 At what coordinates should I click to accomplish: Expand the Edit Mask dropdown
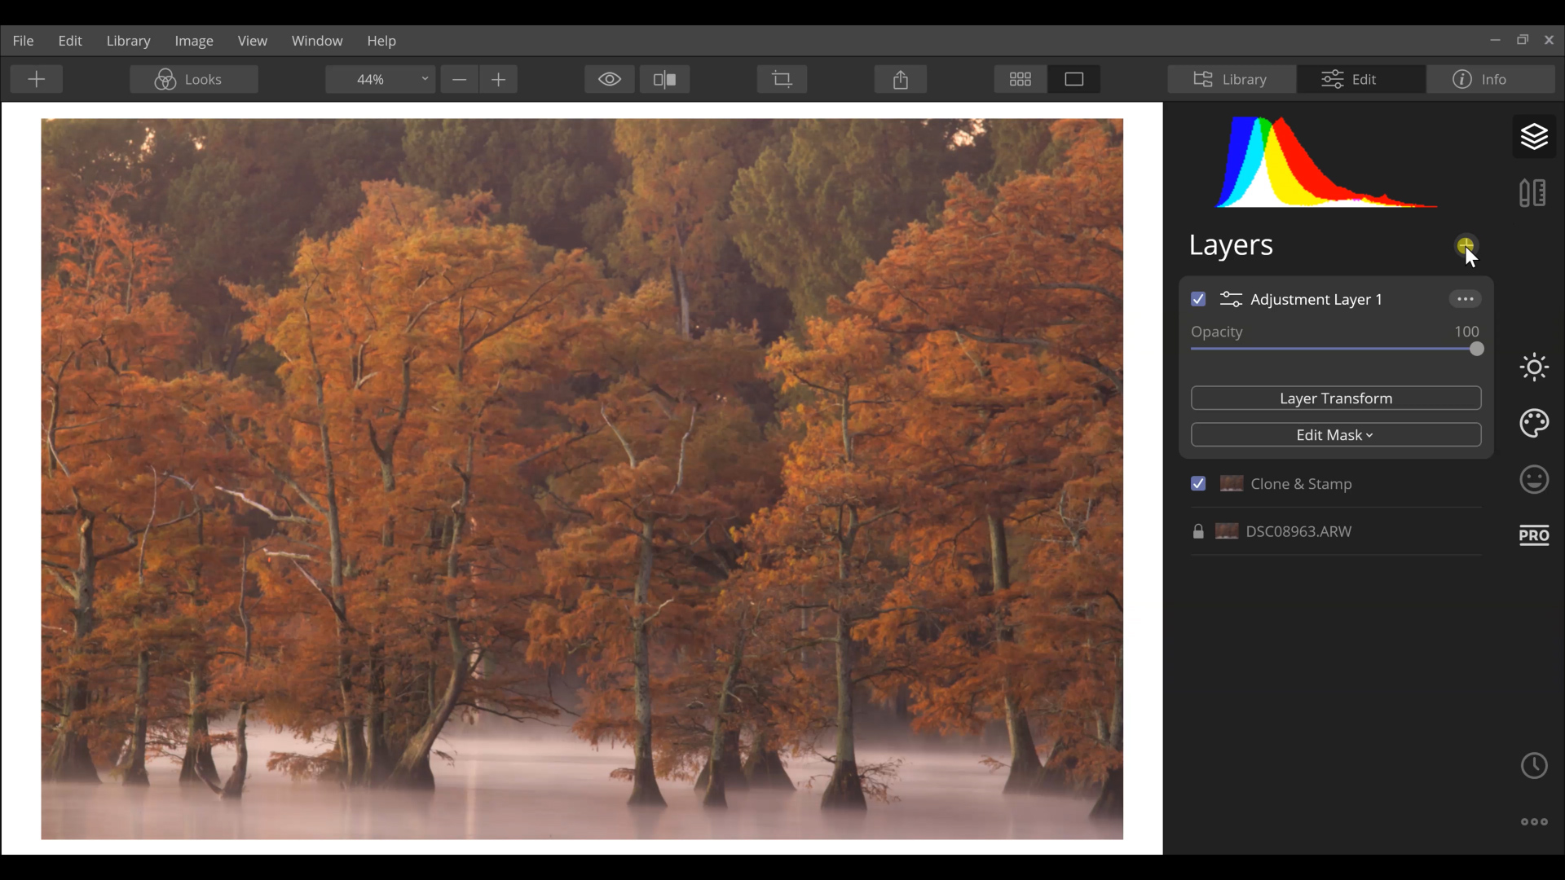point(1336,435)
